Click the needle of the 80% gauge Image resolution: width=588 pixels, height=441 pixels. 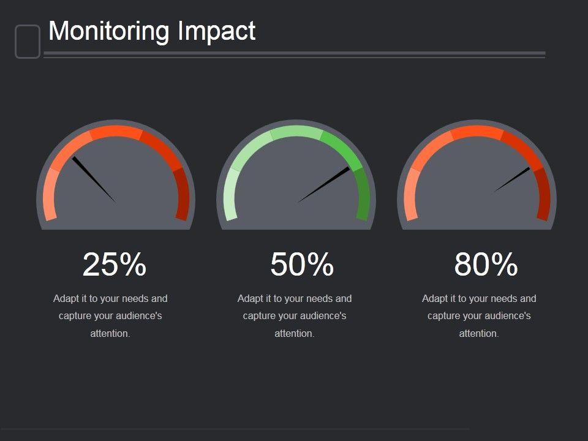click(513, 179)
